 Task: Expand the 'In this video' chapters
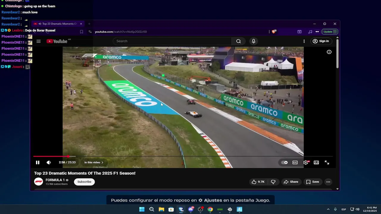(94, 162)
